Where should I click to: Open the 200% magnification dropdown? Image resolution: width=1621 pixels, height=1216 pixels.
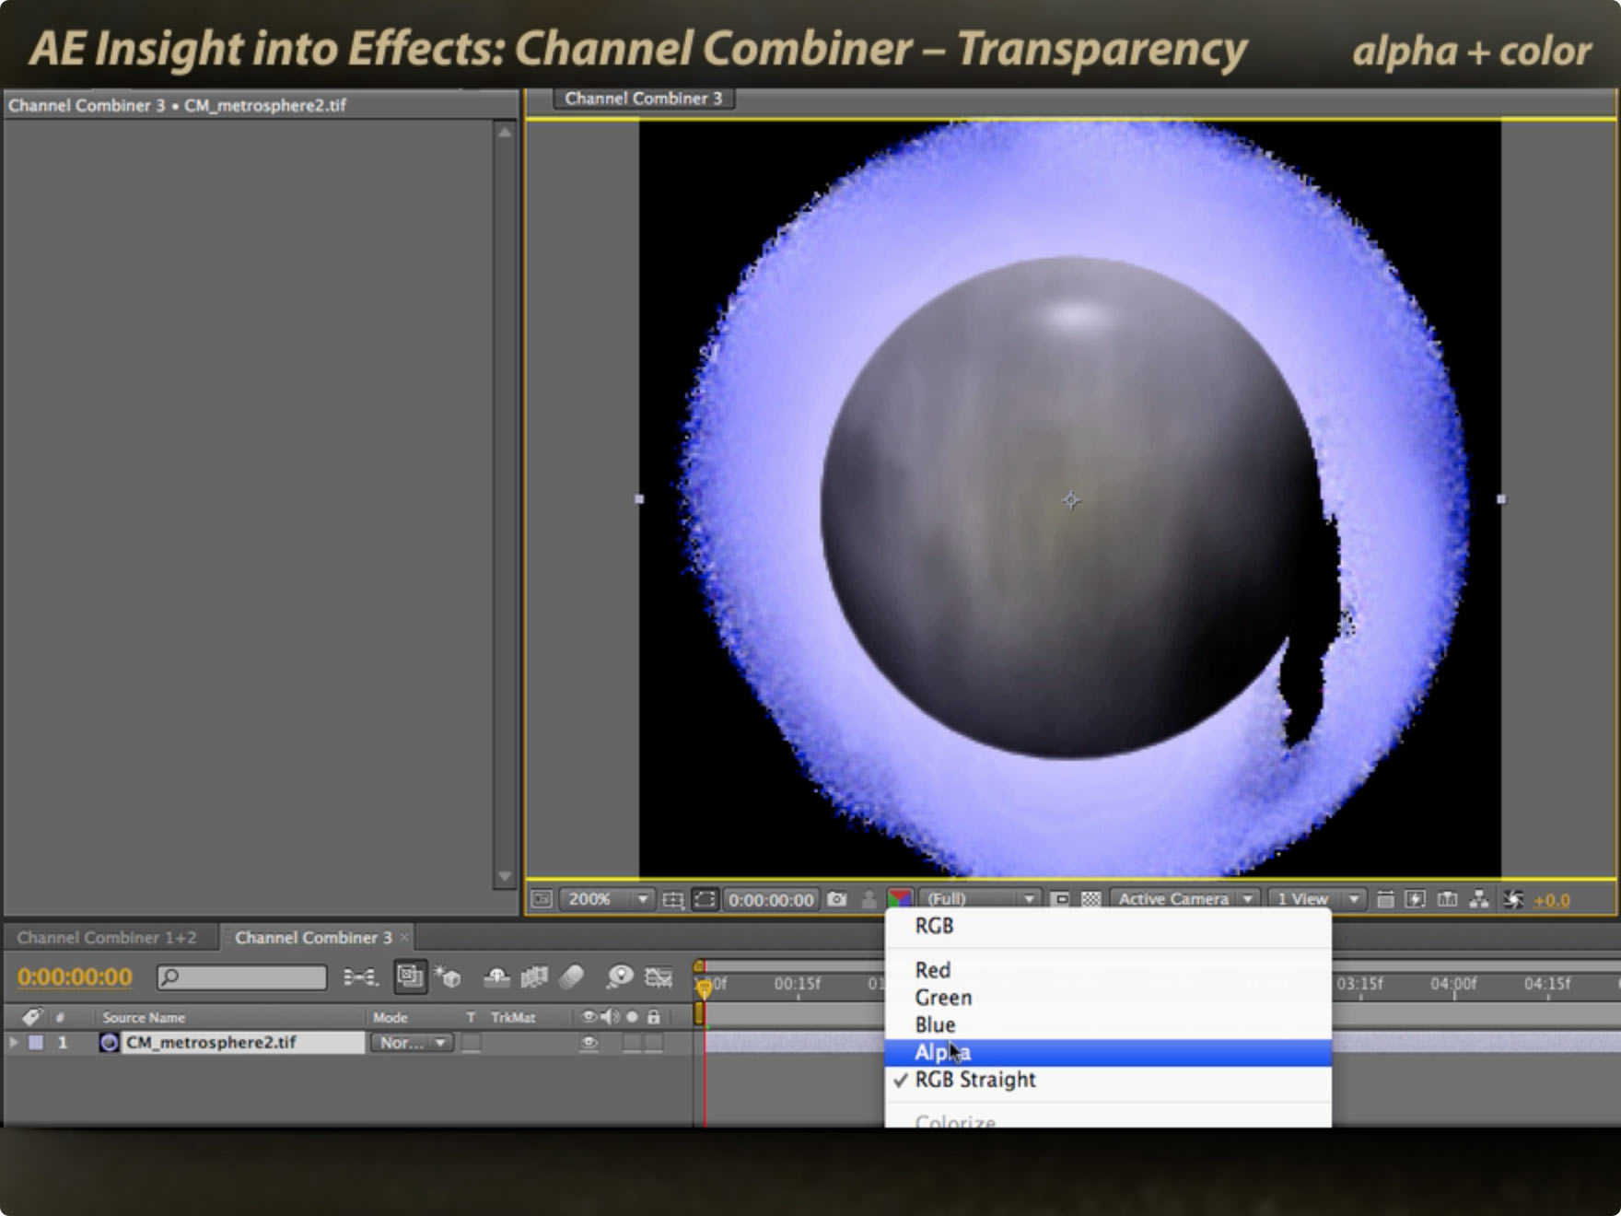click(x=606, y=899)
